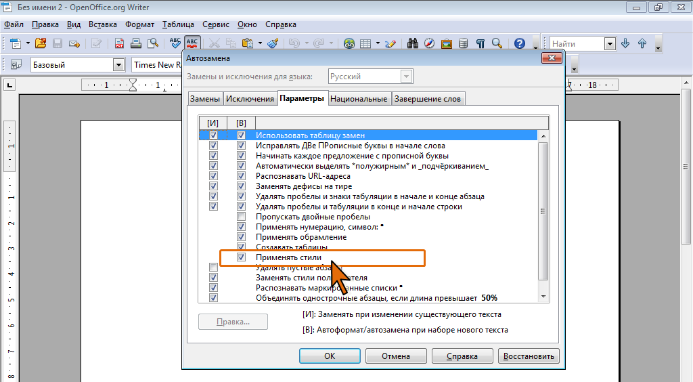The height and width of the screenshot is (382, 693).
Task: Expand New document type dropdown arrow
Action: click(x=28, y=43)
